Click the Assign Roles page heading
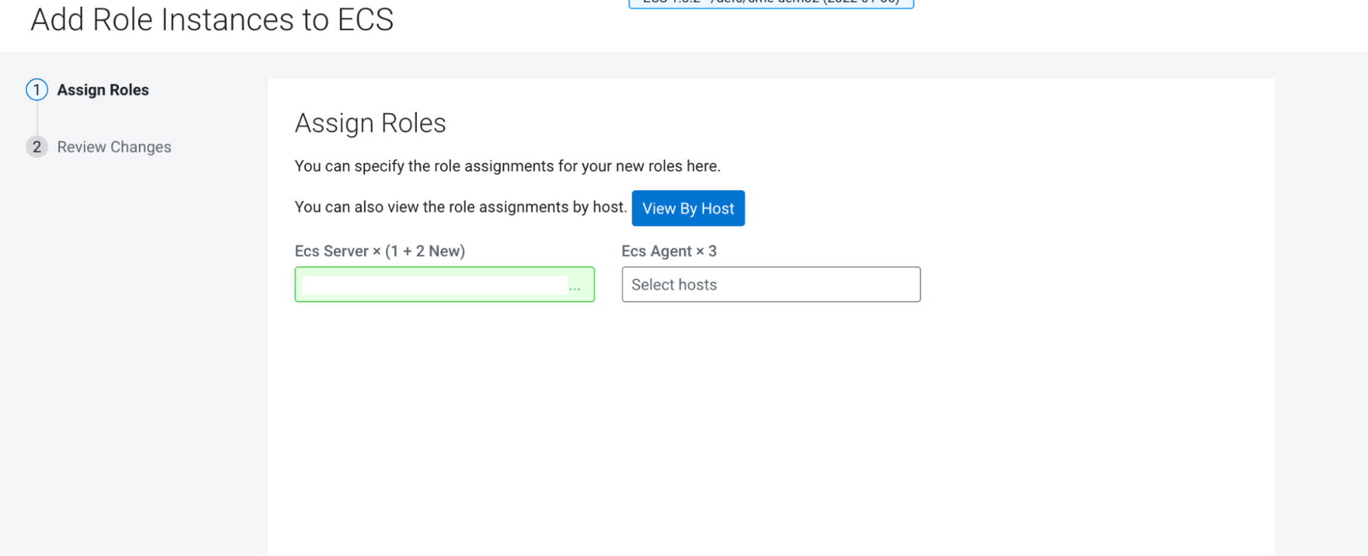Screen dimensions: 1368x556 coord(370,123)
